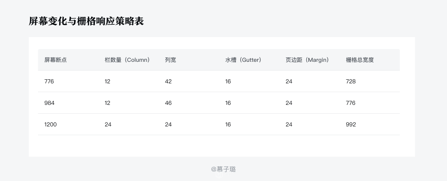Select breakpoint cell 984
The width and height of the screenshot is (447, 181).
pyautogui.click(x=49, y=103)
